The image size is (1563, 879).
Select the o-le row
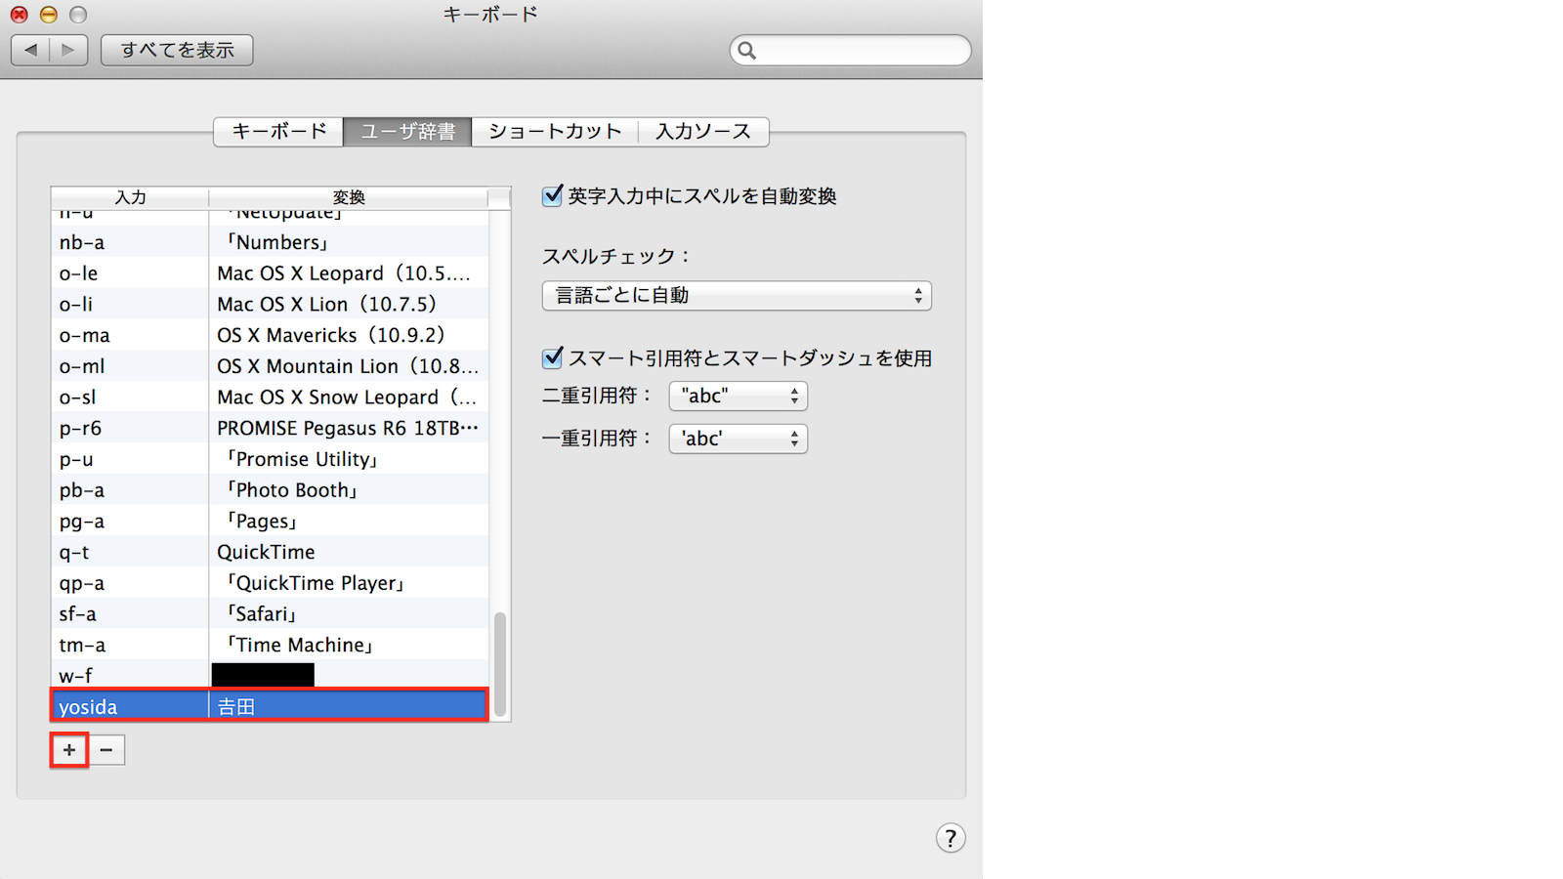pyautogui.click(x=270, y=273)
